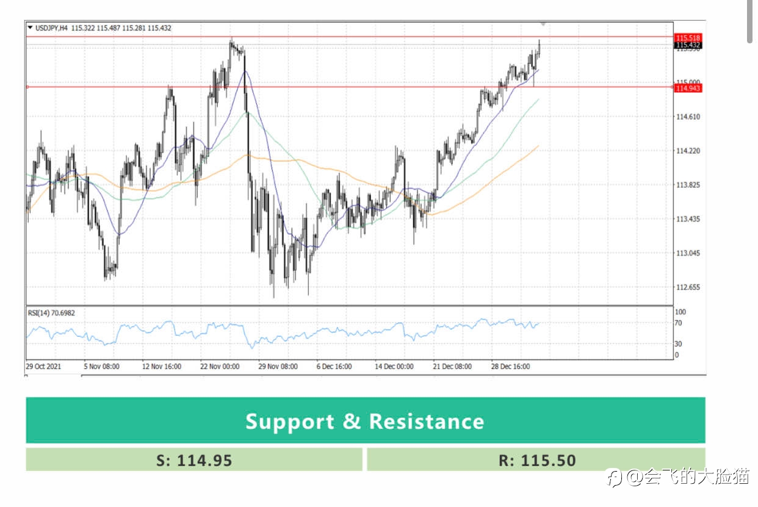Click the chart shift triangle marker at top

point(543,24)
